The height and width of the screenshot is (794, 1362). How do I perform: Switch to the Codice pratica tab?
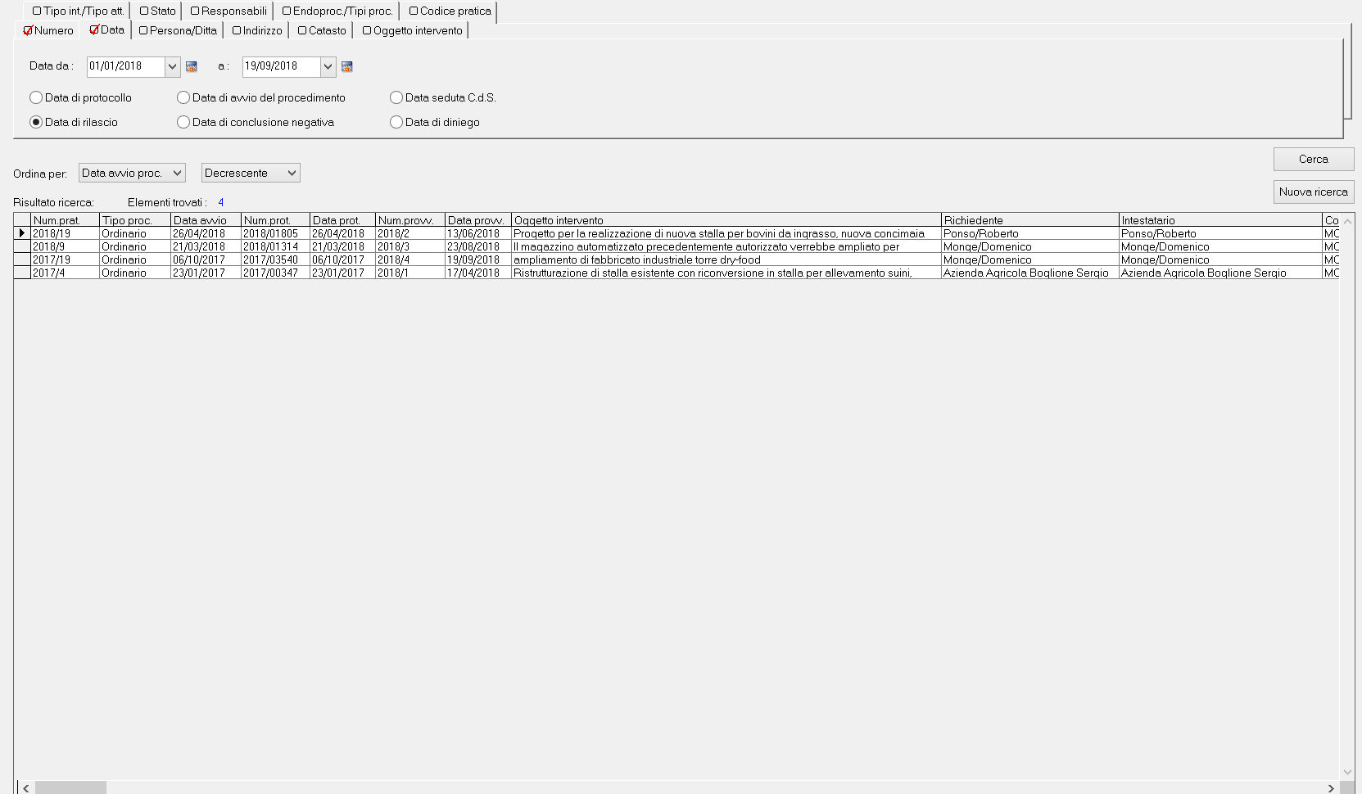[450, 11]
